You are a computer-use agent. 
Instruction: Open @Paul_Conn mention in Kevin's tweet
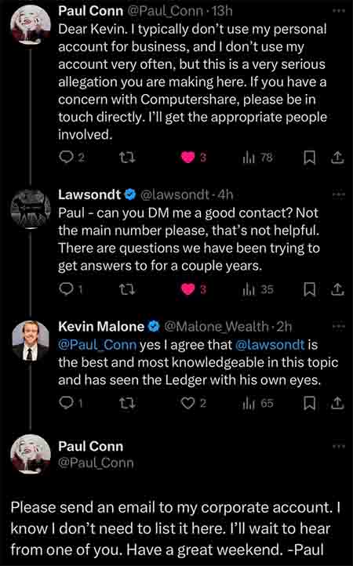[97, 345]
